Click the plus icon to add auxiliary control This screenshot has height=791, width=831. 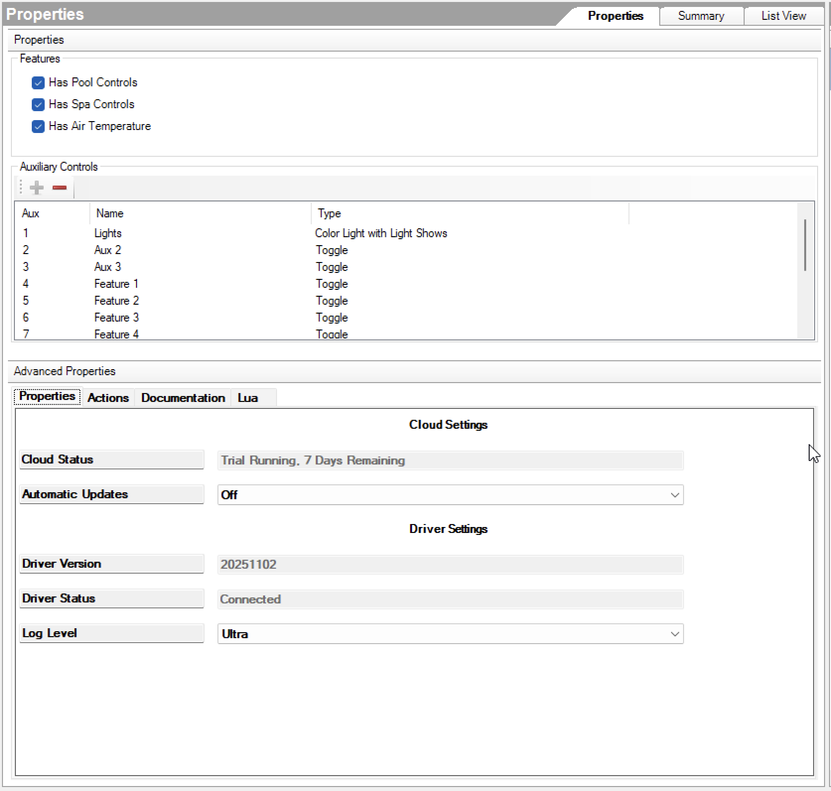37,188
